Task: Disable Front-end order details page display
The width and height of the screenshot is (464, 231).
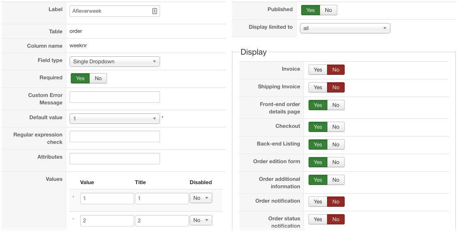Action: pos(336,105)
